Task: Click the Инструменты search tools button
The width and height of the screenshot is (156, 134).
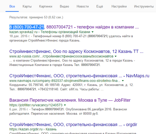Action: coord(145,6)
